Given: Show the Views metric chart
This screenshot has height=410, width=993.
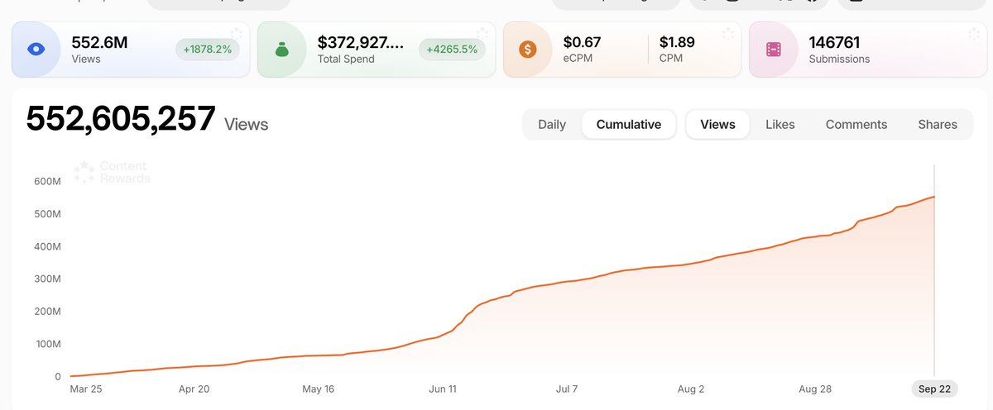Looking at the screenshot, I should [x=717, y=125].
